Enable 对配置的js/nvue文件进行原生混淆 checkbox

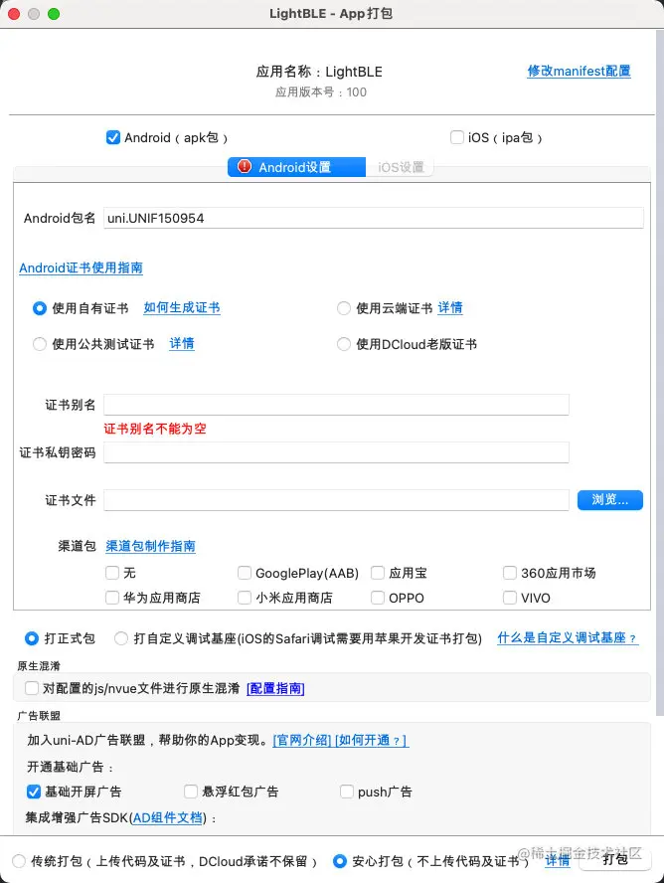point(32,688)
